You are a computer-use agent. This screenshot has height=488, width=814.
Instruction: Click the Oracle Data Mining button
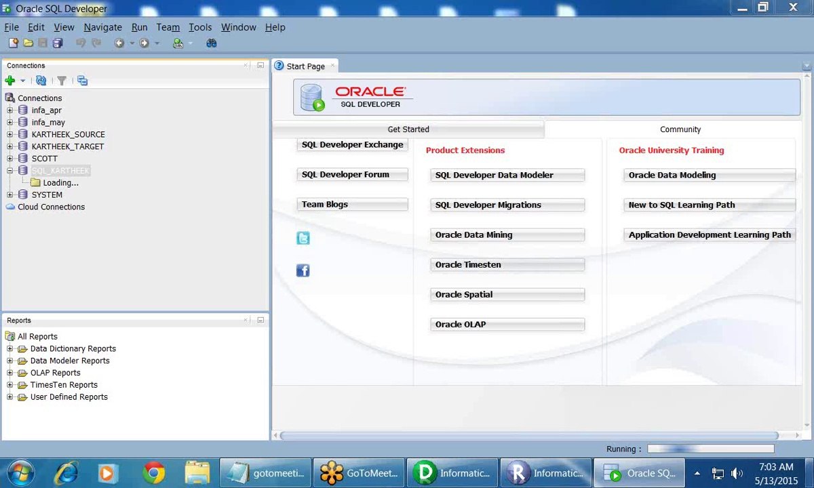[x=507, y=235]
